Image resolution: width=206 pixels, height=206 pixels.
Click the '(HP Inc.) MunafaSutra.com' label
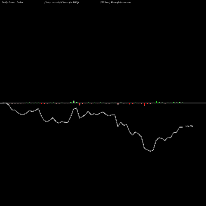pos(115,2)
